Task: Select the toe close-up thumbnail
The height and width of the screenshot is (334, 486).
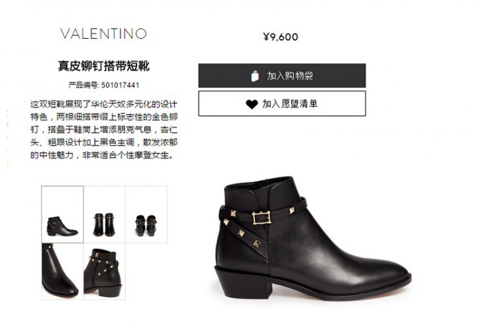Action: point(63,271)
